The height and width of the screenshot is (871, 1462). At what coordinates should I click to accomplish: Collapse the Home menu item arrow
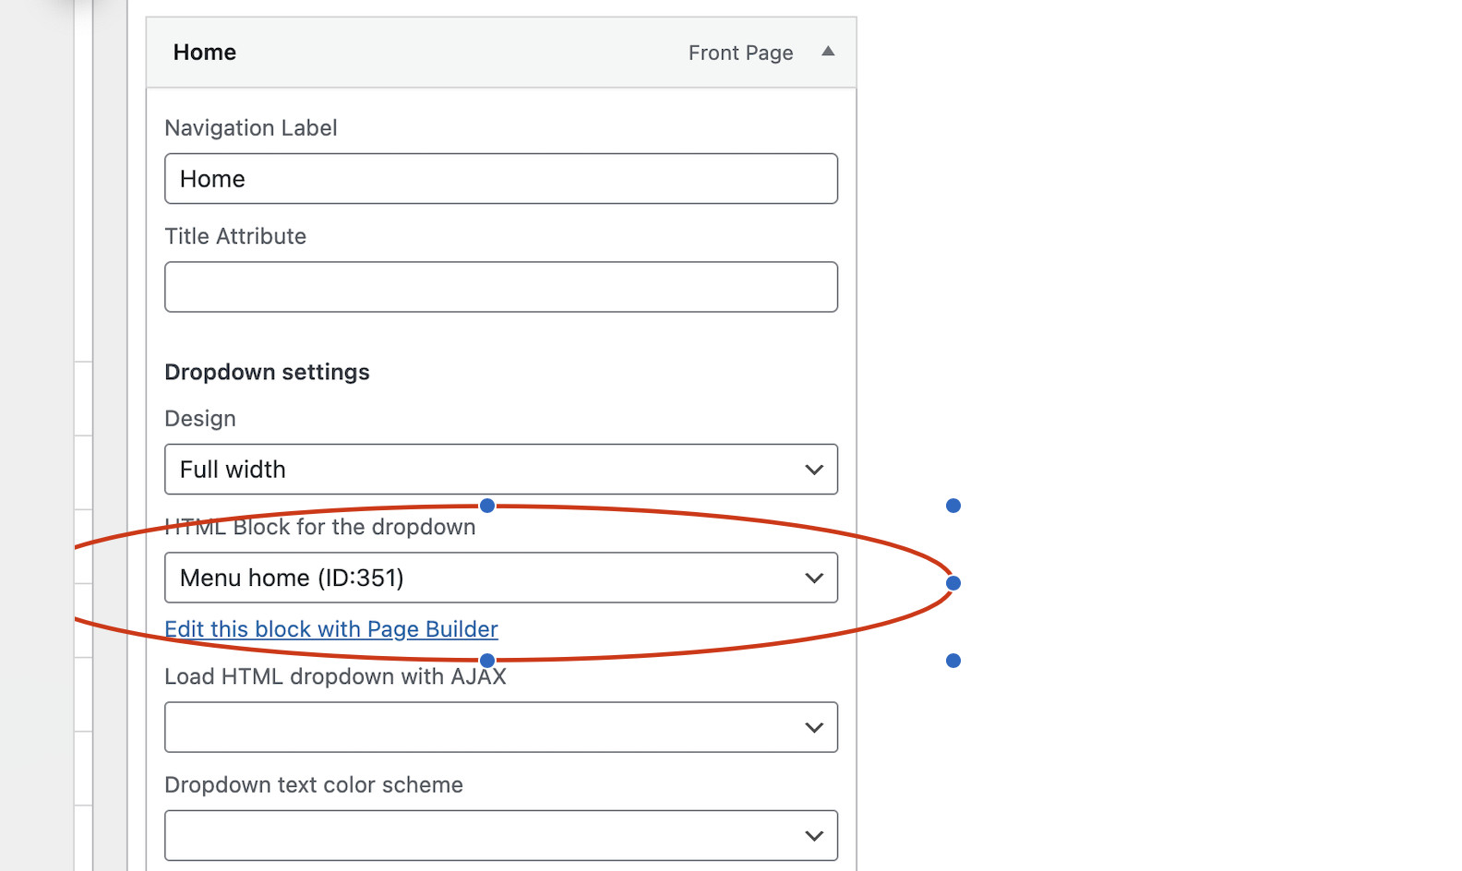[828, 52]
